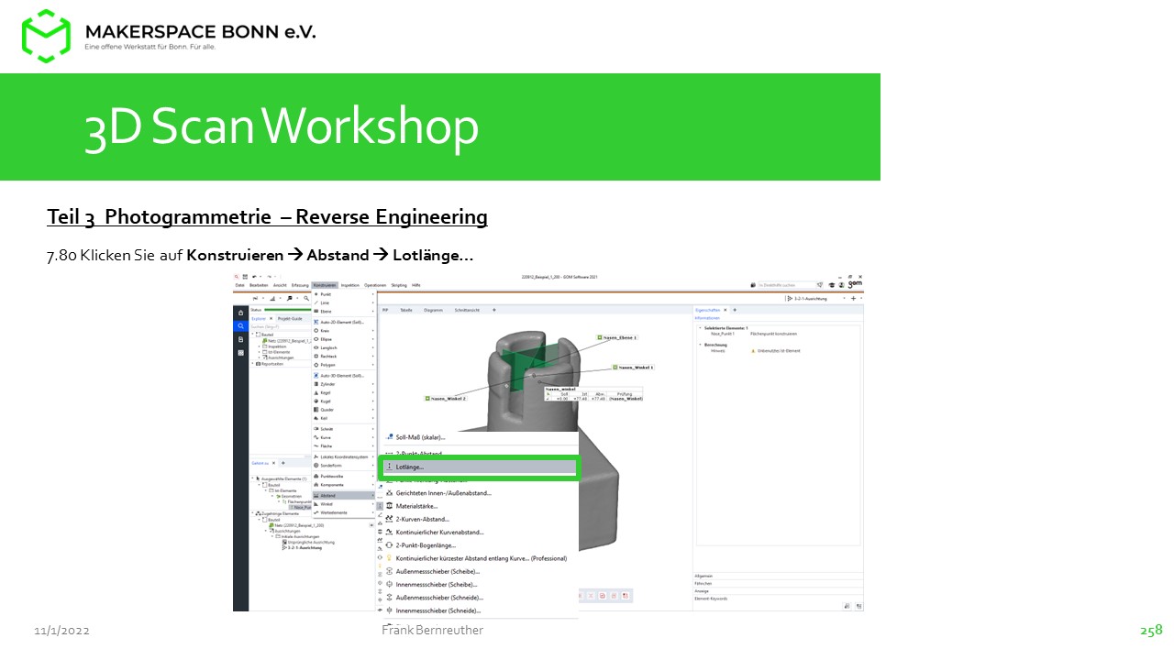This screenshot has width=1174, height=660.
Task: Open the Ansicht menu
Action: tap(280, 286)
